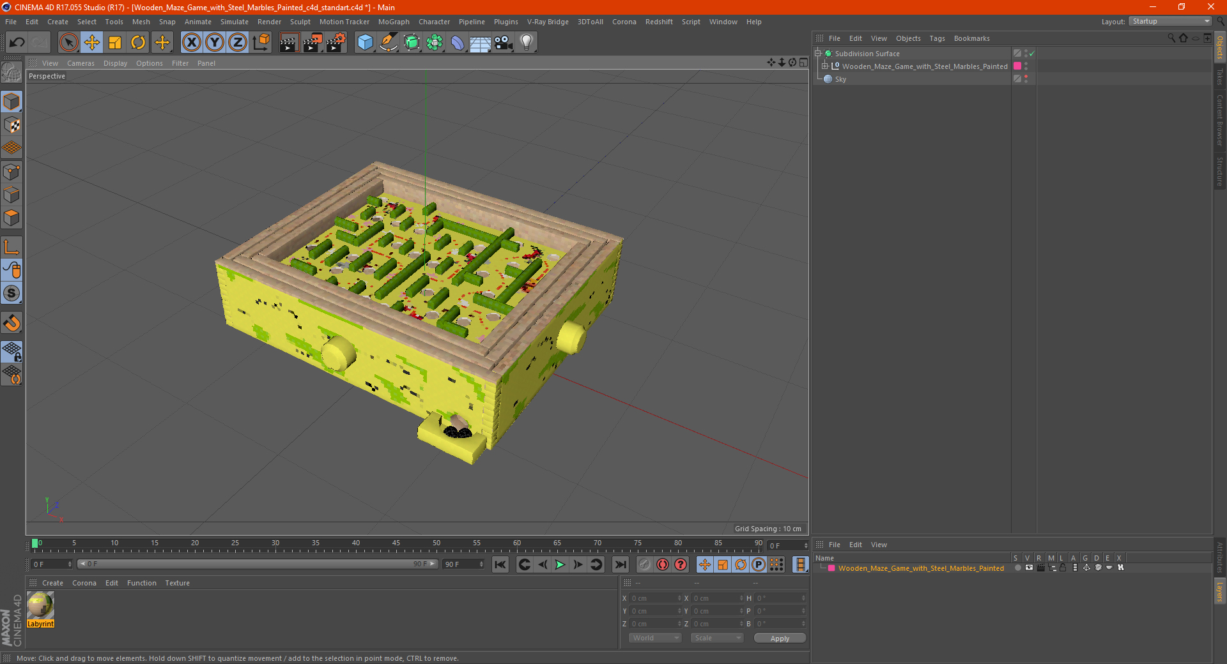Viewport: 1227px width, 664px height.
Task: Toggle Y axis lock
Action: pyautogui.click(x=215, y=43)
